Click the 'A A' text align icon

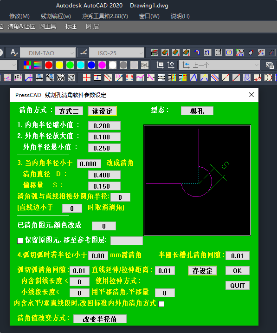[x=129, y=78]
